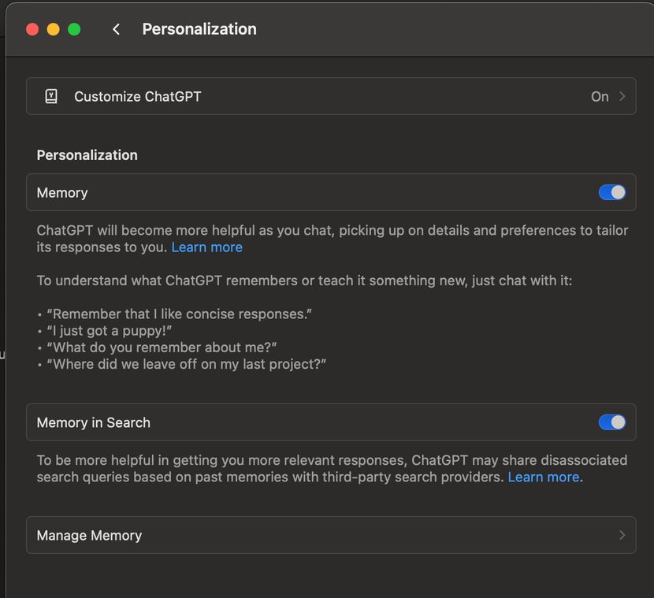The width and height of the screenshot is (654, 598).
Task: Click the Customize ChatGPT book icon
Action: click(51, 96)
